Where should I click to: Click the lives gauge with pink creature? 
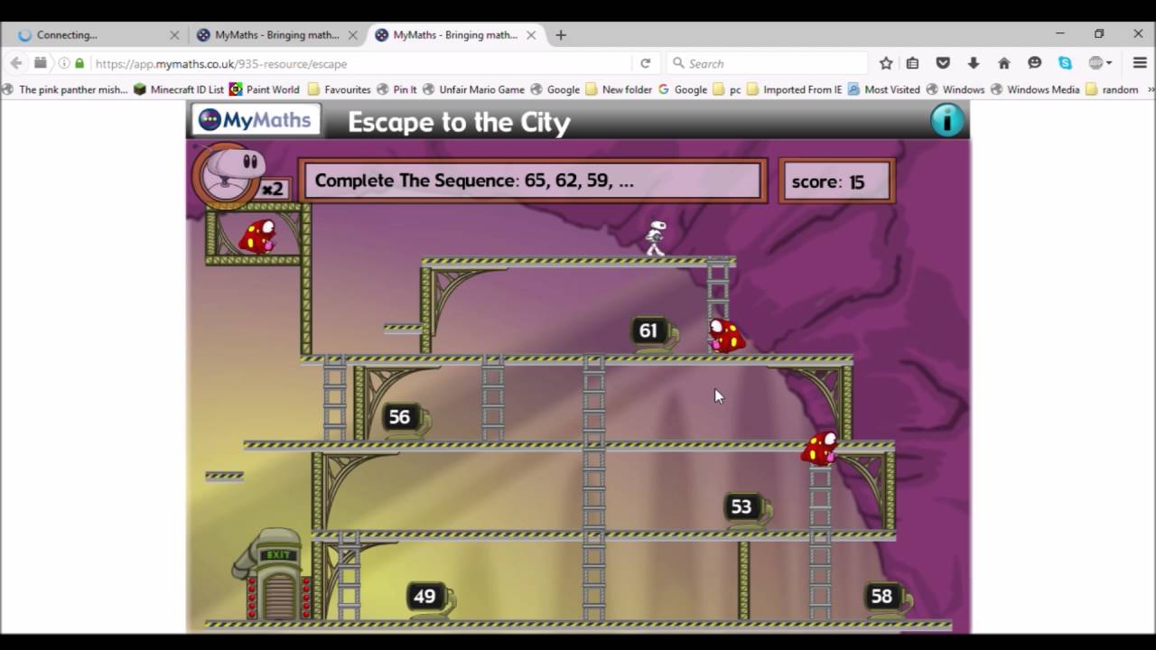(230, 174)
